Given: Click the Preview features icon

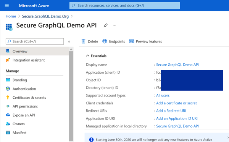Looking at the screenshot, I should tap(131, 41).
